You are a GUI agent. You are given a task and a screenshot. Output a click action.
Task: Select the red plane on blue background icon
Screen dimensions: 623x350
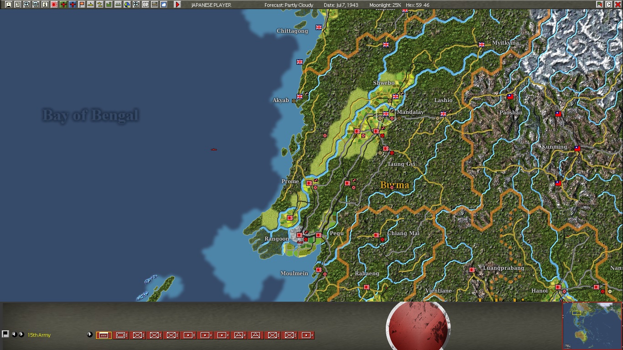point(73,5)
